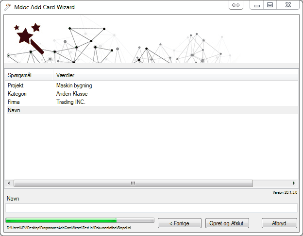
Task: Click the scrollbar right arrow
Action: click(294, 183)
